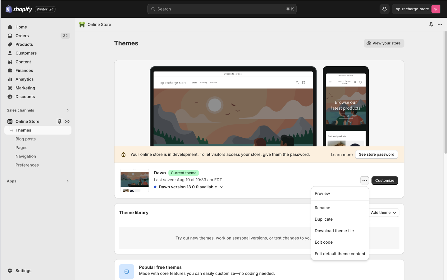The height and width of the screenshot is (280, 447).
Task: Unpin Online Store using sidebar pin icon
Action: [x=60, y=122]
